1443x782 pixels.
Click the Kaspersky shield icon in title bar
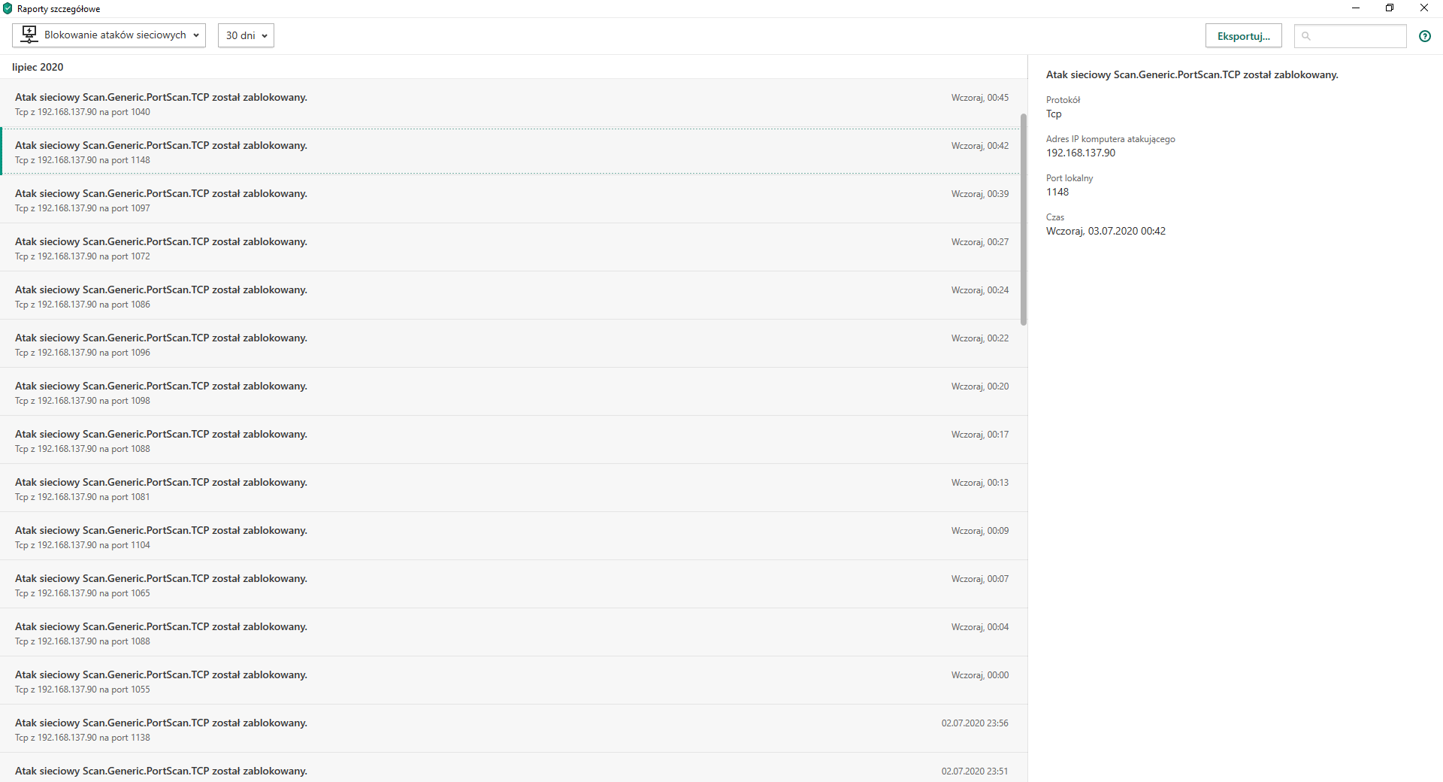(x=8, y=8)
